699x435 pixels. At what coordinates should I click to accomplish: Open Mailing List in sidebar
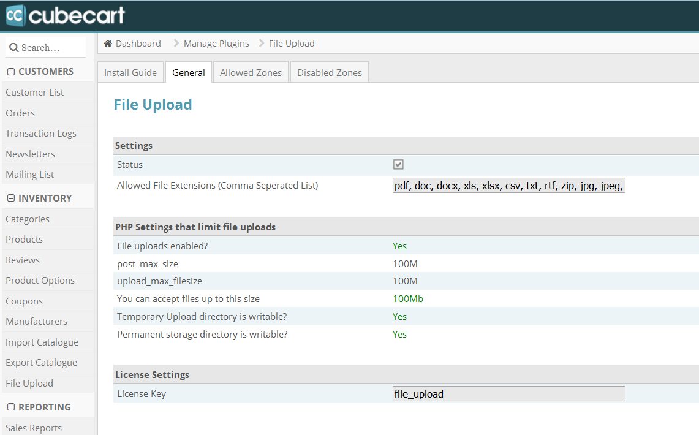click(x=30, y=174)
